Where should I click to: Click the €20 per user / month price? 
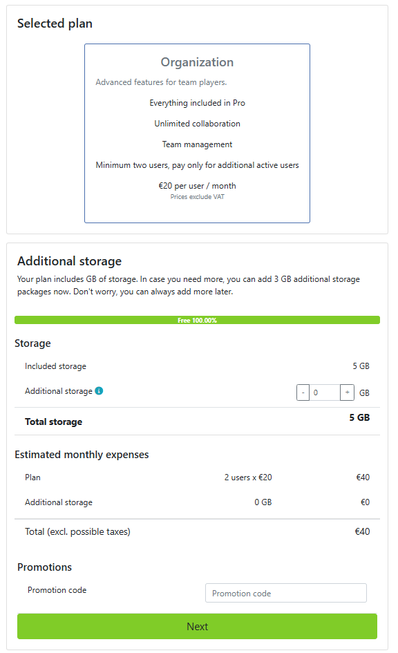(x=197, y=186)
